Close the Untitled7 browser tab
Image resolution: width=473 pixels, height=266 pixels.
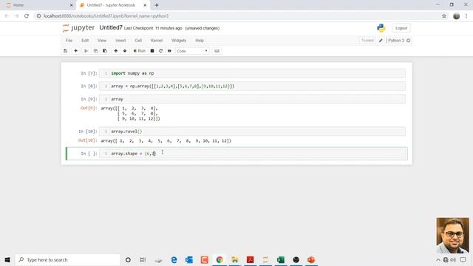coord(145,5)
